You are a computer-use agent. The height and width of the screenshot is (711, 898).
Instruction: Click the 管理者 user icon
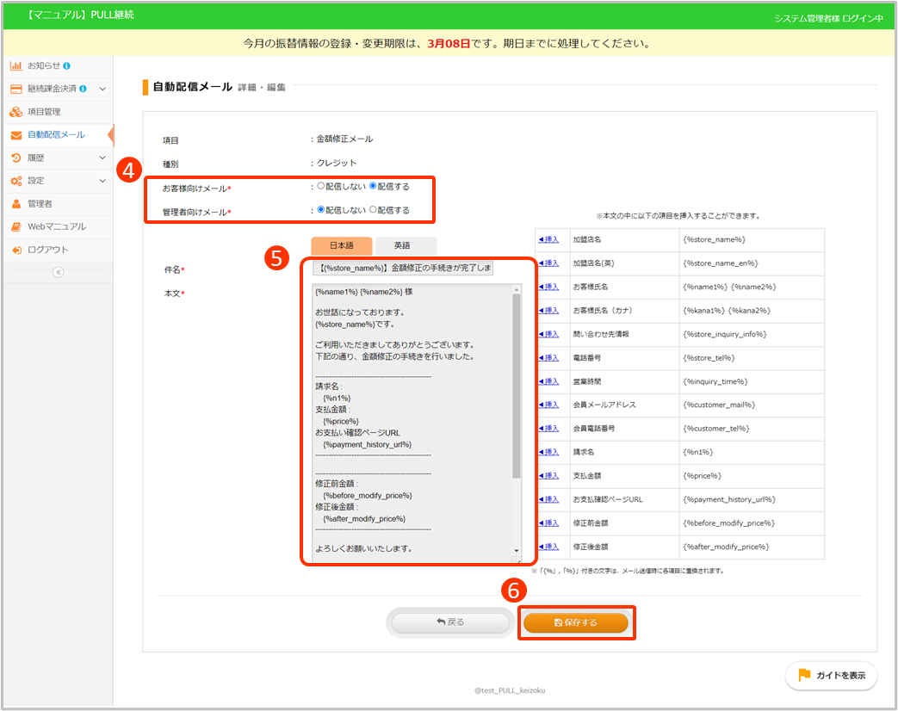click(x=16, y=204)
